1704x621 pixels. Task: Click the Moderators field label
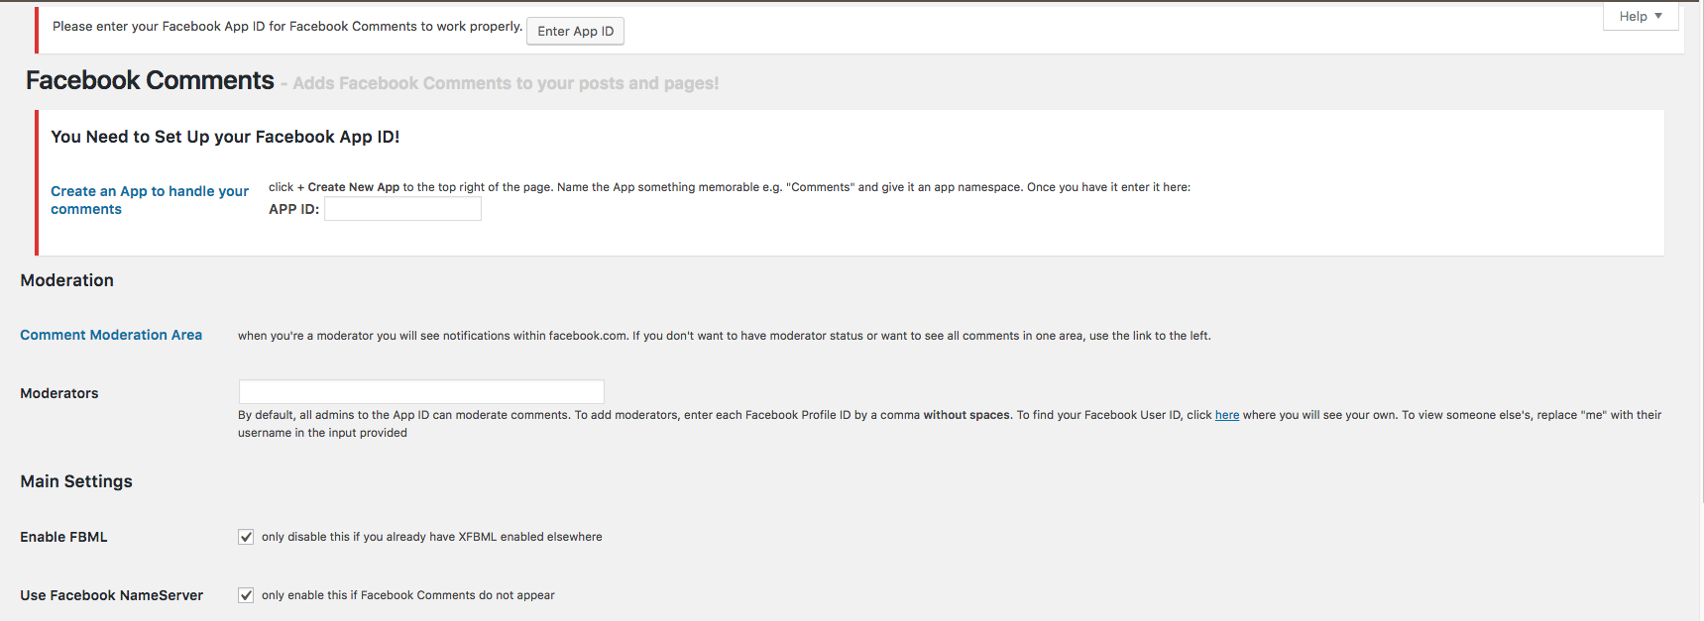59,393
